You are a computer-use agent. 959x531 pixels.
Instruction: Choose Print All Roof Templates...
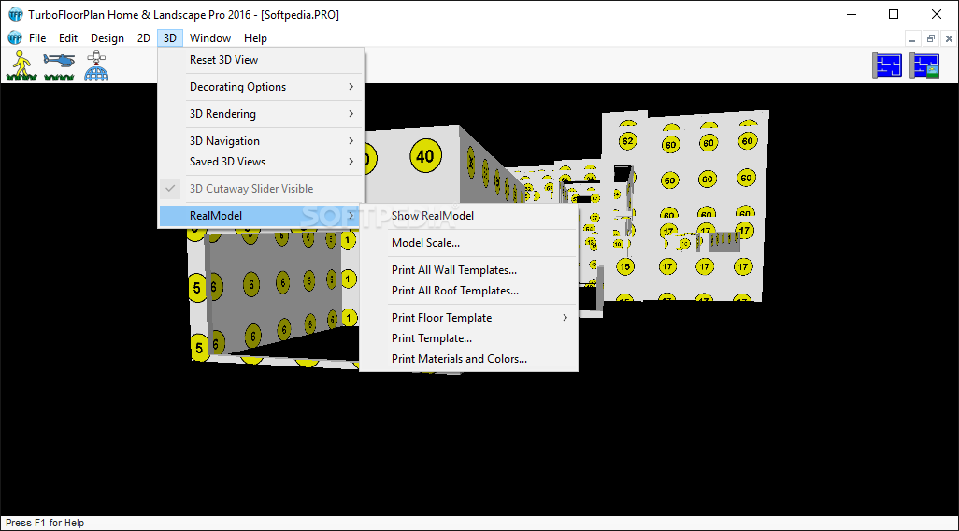coord(468,291)
